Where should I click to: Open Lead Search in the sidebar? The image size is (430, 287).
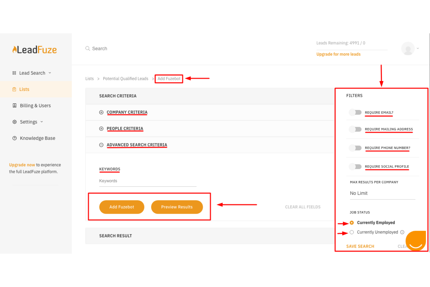point(32,73)
